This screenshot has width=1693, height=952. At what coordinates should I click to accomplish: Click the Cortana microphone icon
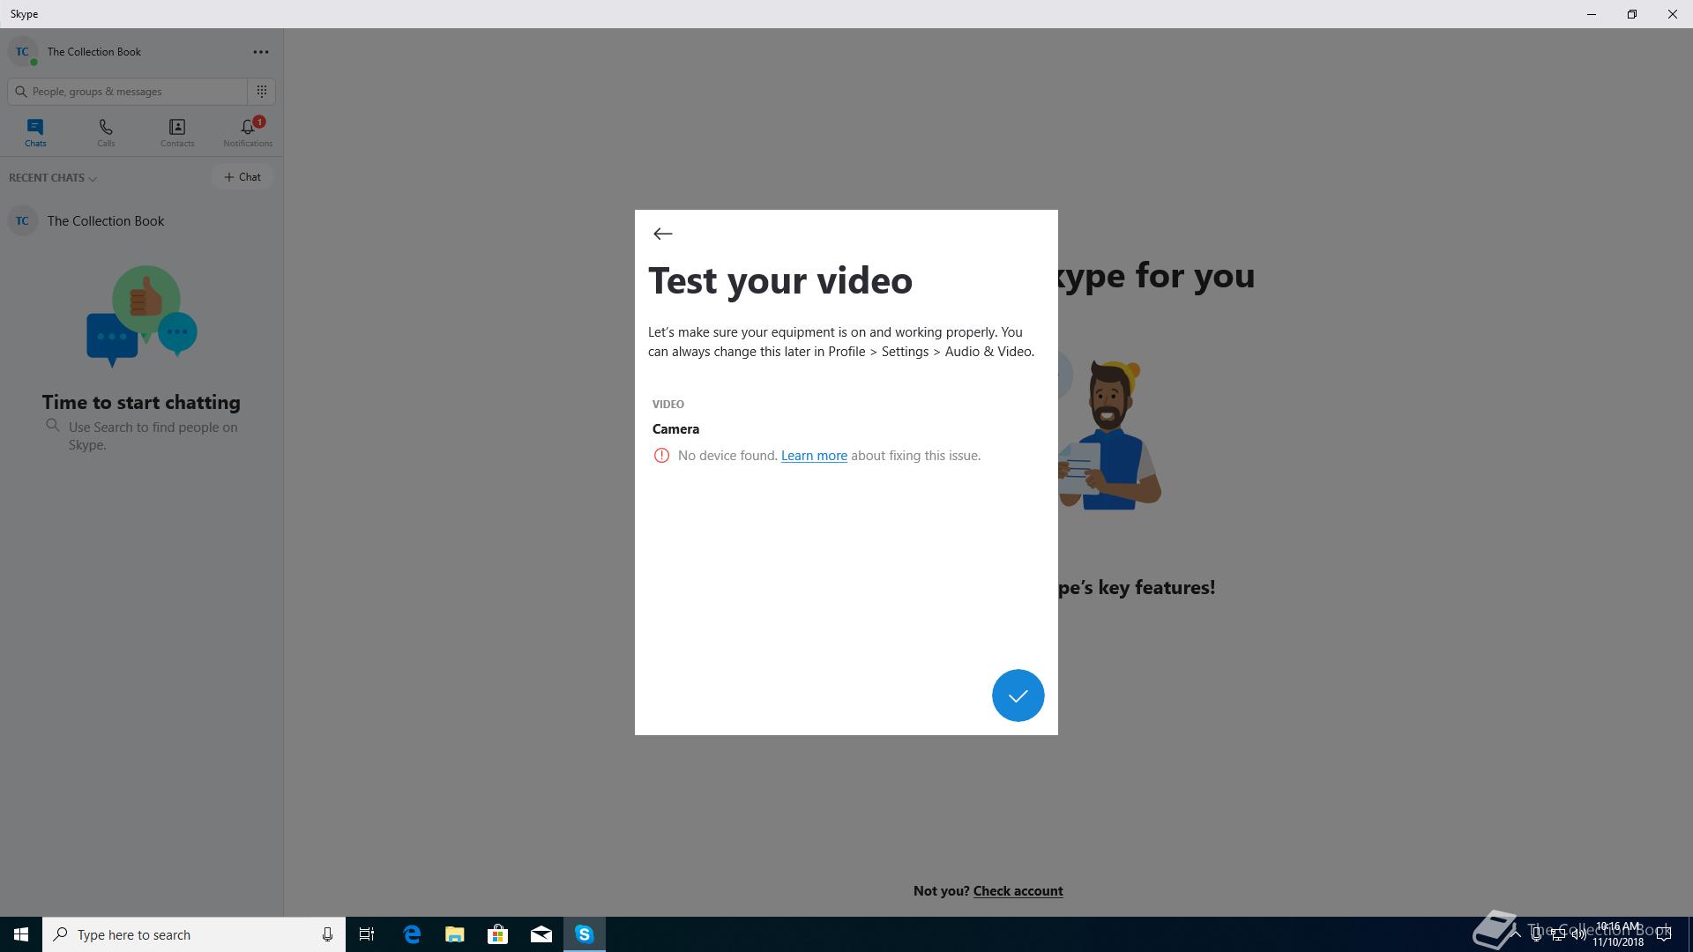tap(327, 934)
